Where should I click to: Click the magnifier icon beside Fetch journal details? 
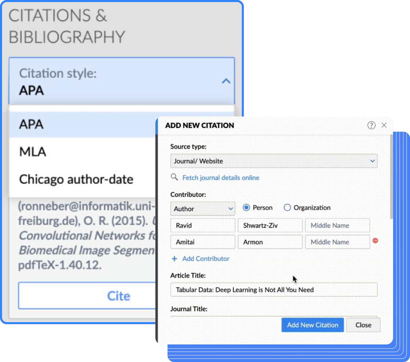[174, 177]
